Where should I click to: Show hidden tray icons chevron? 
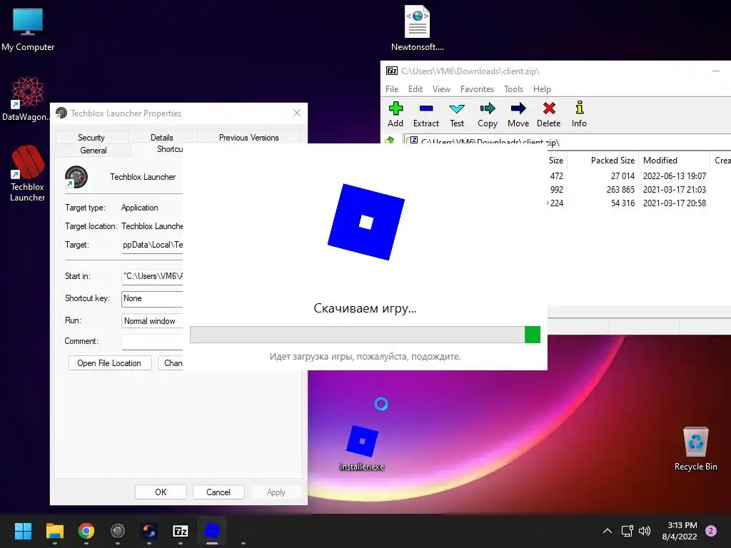click(x=608, y=531)
